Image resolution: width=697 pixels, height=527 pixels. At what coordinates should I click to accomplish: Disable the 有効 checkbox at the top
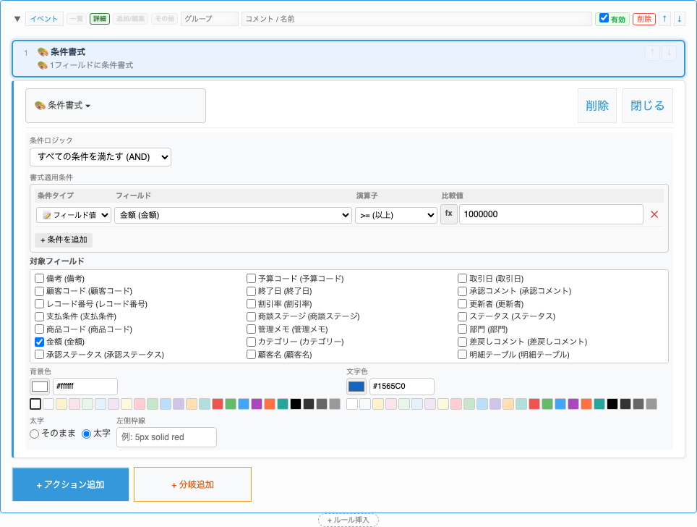pos(606,19)
